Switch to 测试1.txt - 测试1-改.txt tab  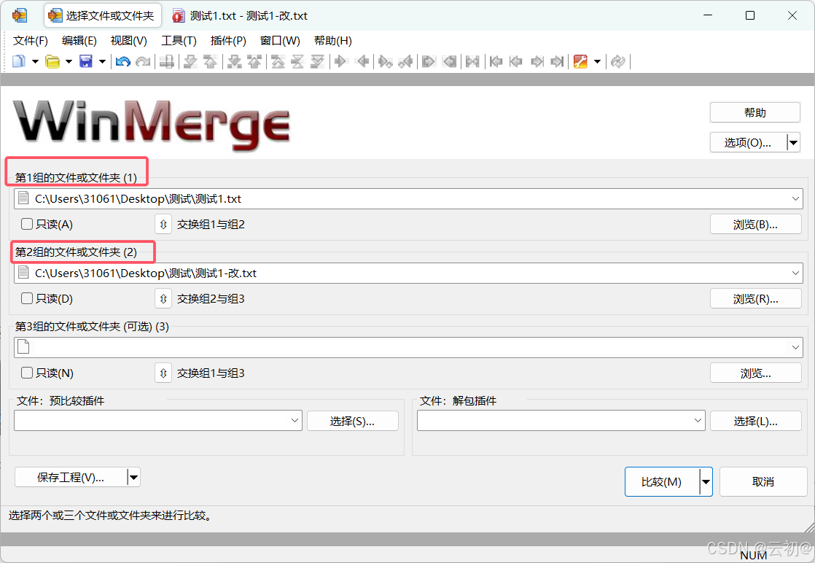point(240,15)
